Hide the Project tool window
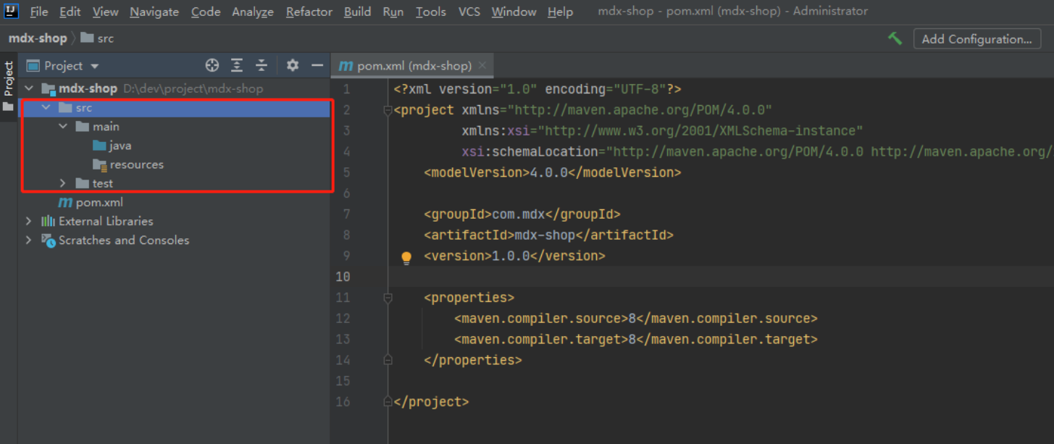Screen dimensions: 1054x444 click(317, 66)
